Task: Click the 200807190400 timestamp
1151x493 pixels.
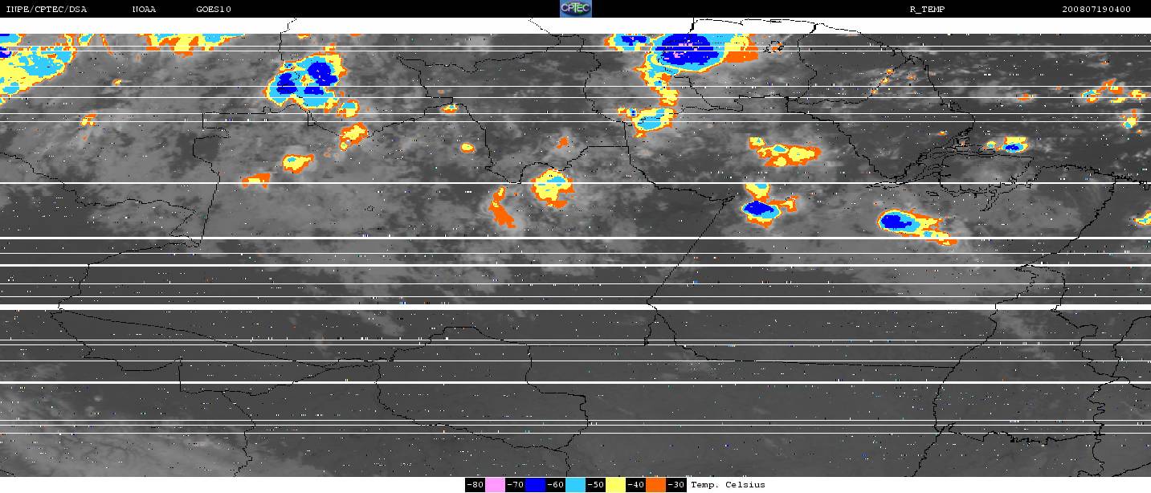Action: 1096,10
